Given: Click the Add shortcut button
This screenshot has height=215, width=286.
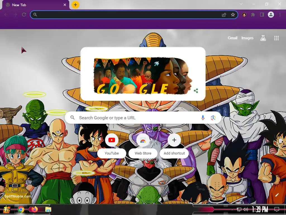Looking at the screenshot, I should (x=174, y=146).
